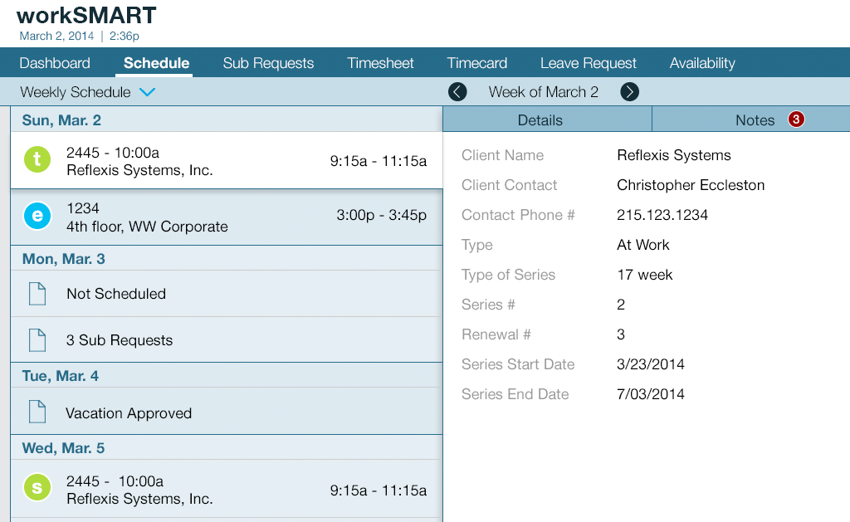Screen dimensions: 850x522
Task: Click the document icon beside Not Scheduled
Action: click(37, 294)
